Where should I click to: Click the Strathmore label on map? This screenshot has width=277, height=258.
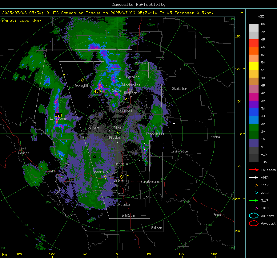click(150, 182)
